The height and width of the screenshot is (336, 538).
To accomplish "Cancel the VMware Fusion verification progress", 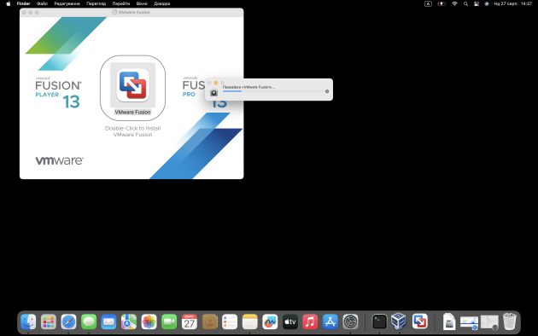I will click(x=327, y=91).
